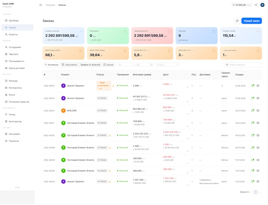This screenshot has height=205, width=268.
Task: Click the Новый заказ button
Action: 251,21
